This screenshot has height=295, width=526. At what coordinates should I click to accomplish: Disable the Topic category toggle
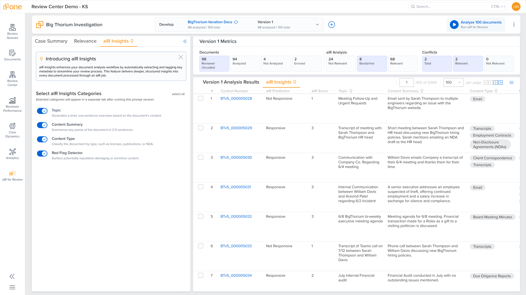click(x=42, y=111)
